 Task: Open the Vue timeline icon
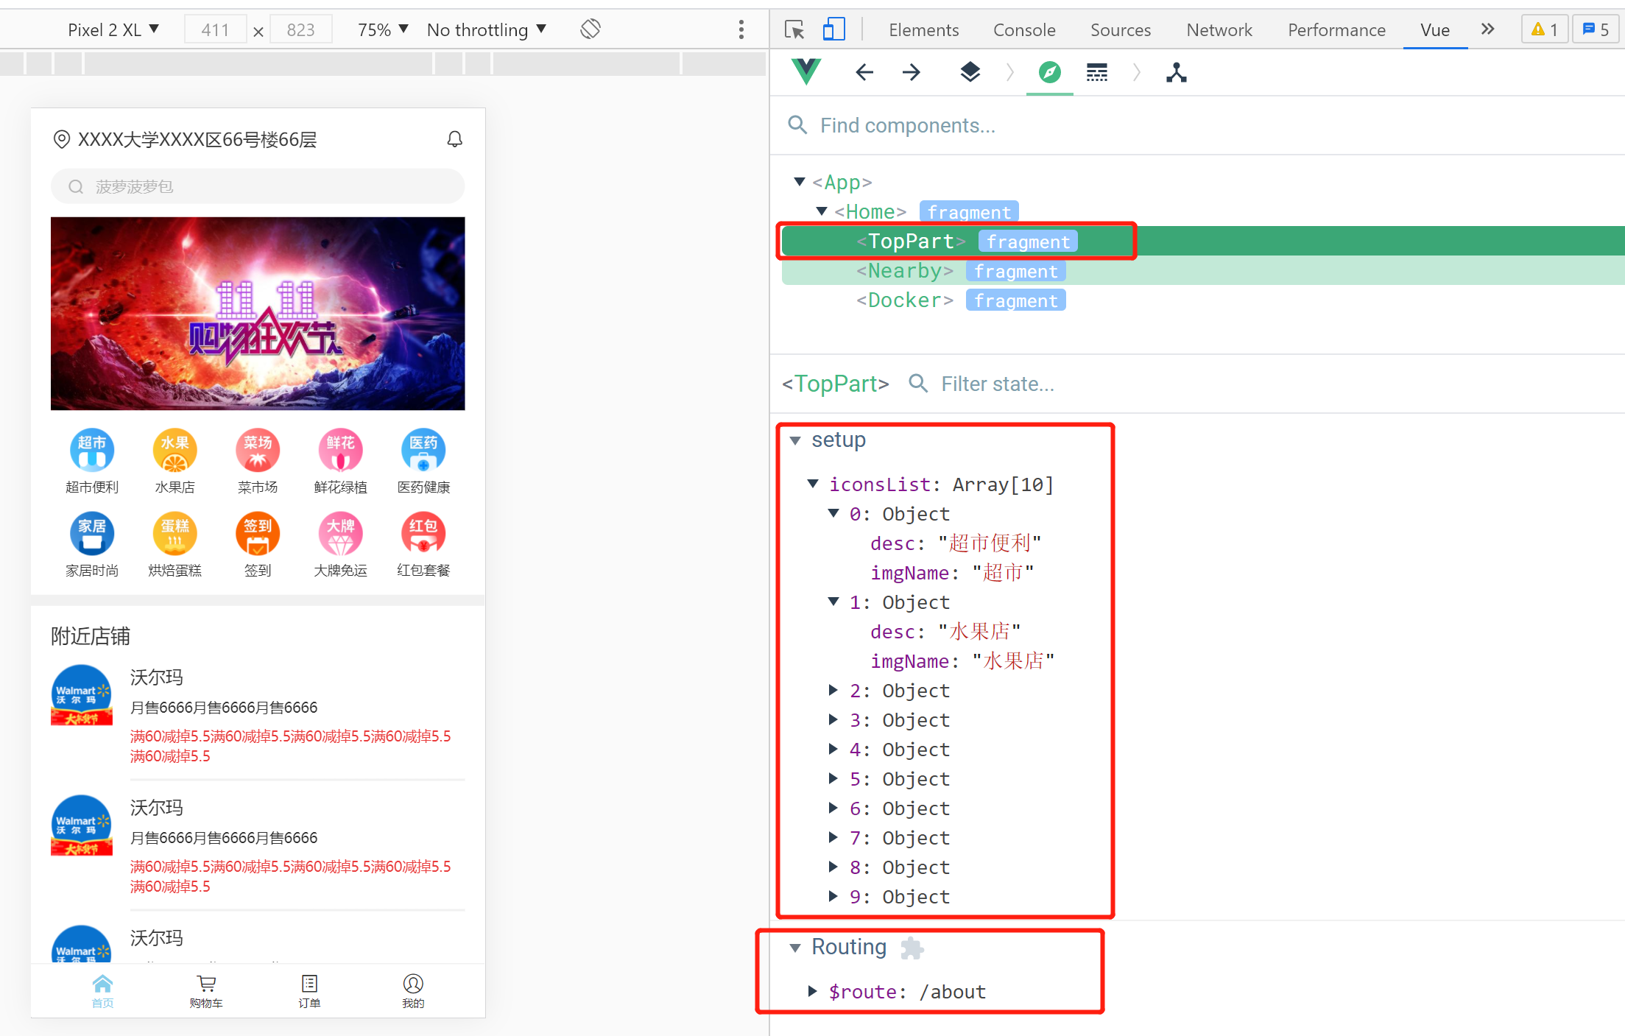pos(1096,72)
